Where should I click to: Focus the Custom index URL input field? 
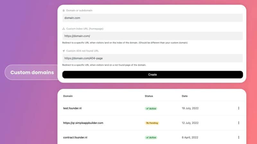[153, 36]
